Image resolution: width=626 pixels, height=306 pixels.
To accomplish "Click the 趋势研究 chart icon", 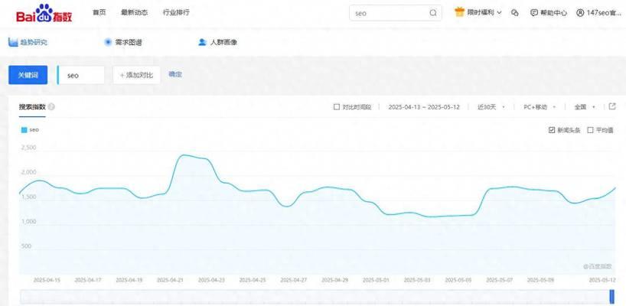I will click(13, 42).
